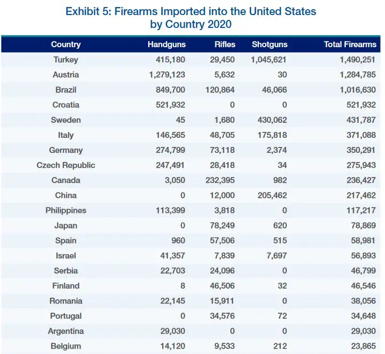This screenshot has height=354, width=385.
Task: Click the Total Firearms column header
Action: (350, 45)
